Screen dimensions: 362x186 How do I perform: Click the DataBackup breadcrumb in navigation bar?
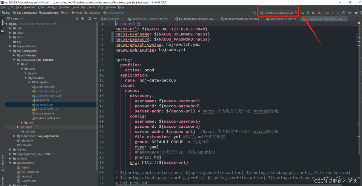pyautogui.click(x=49, y=13)
